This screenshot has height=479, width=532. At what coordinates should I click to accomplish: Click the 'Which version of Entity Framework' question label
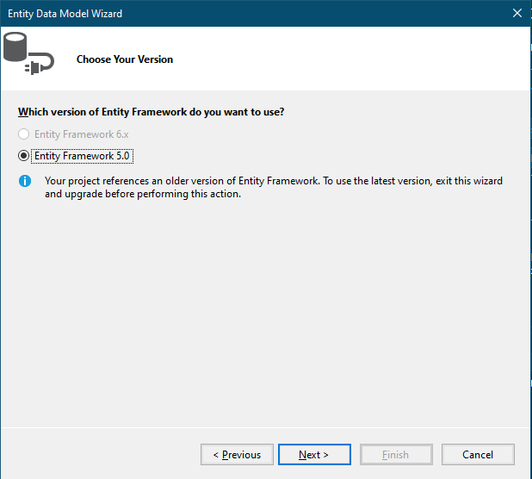(x=151, y=112)
